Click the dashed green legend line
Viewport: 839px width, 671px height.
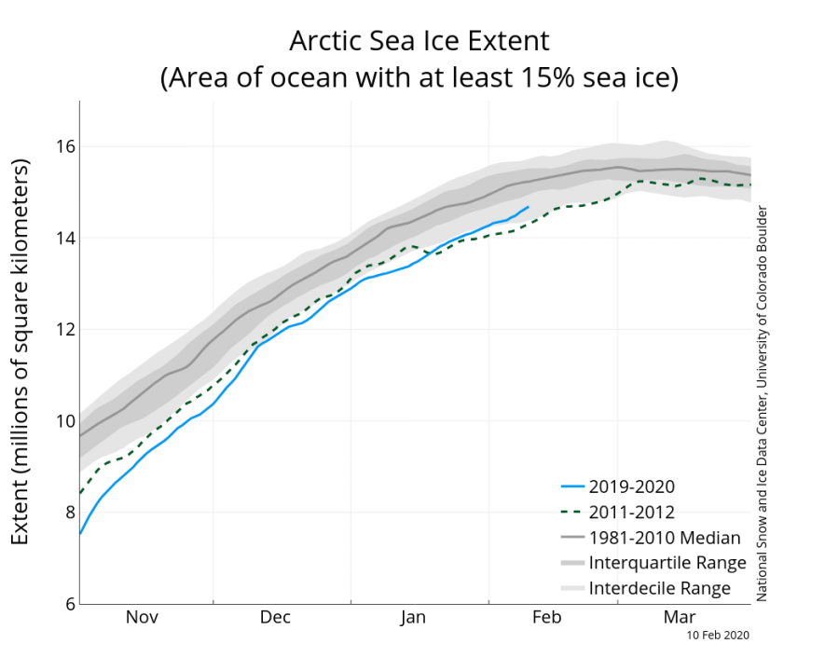[572, 512]
